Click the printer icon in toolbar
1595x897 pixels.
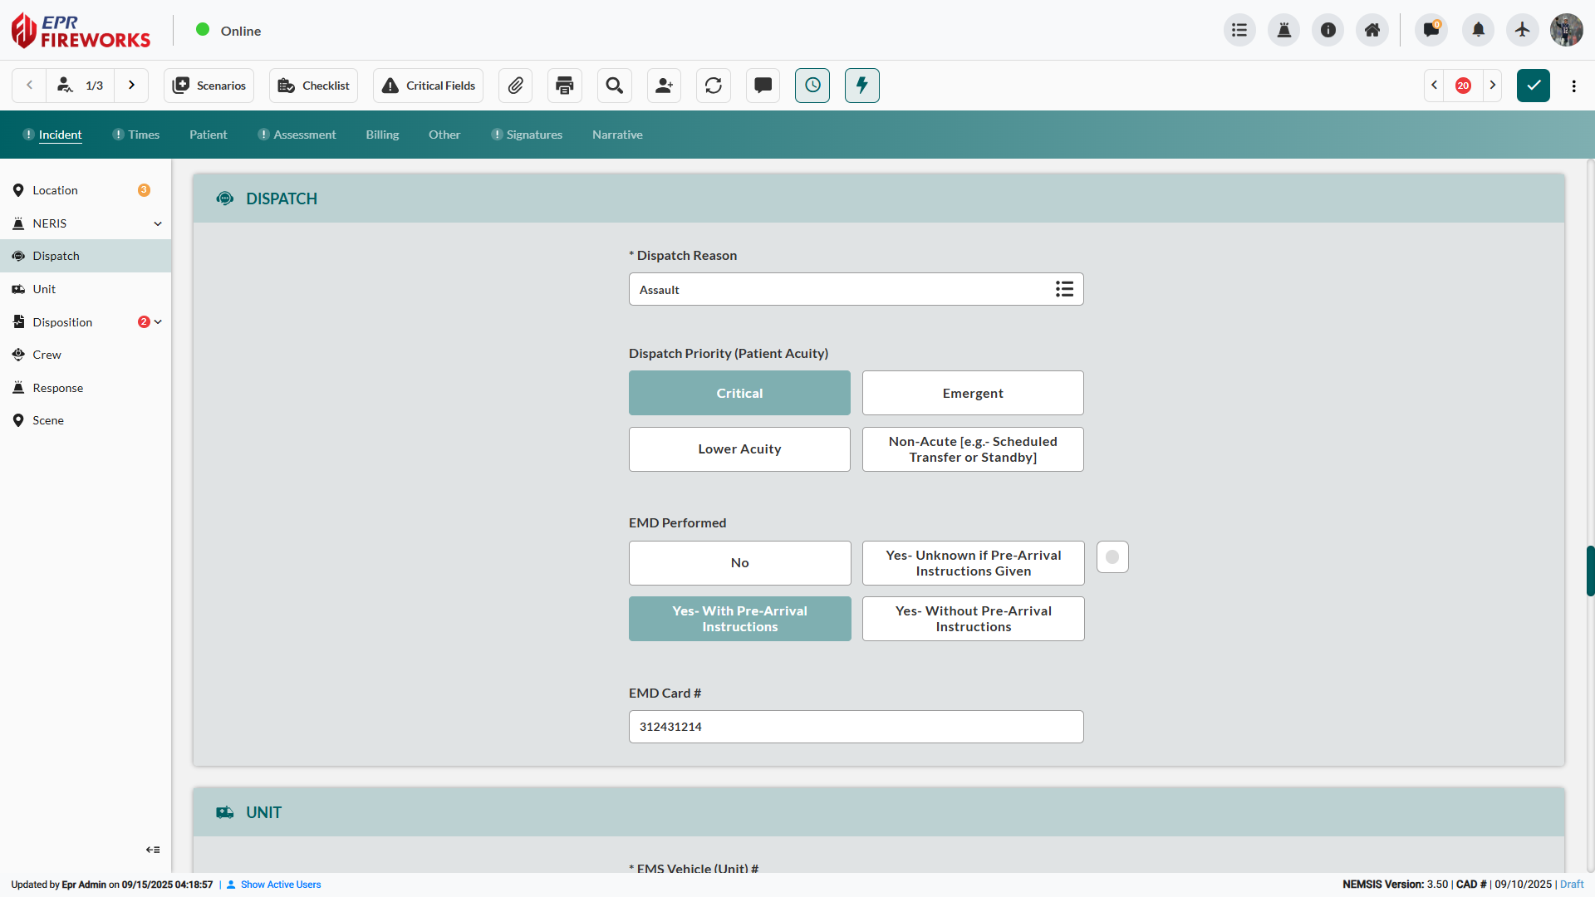coord(565,86)
